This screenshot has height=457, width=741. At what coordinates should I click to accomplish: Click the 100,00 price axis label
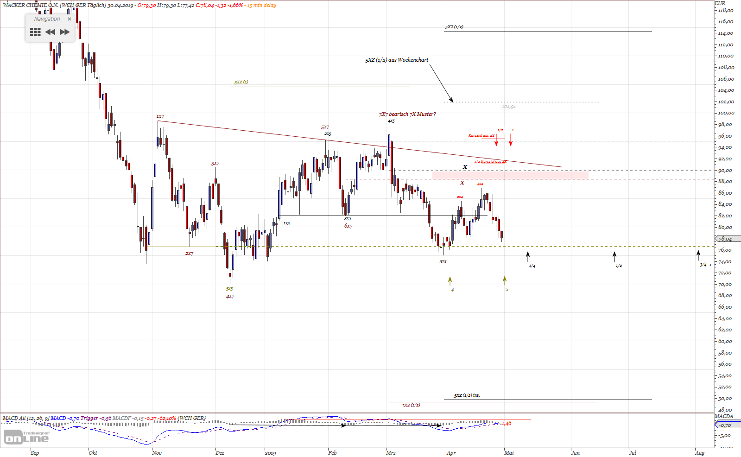point(726,113)
